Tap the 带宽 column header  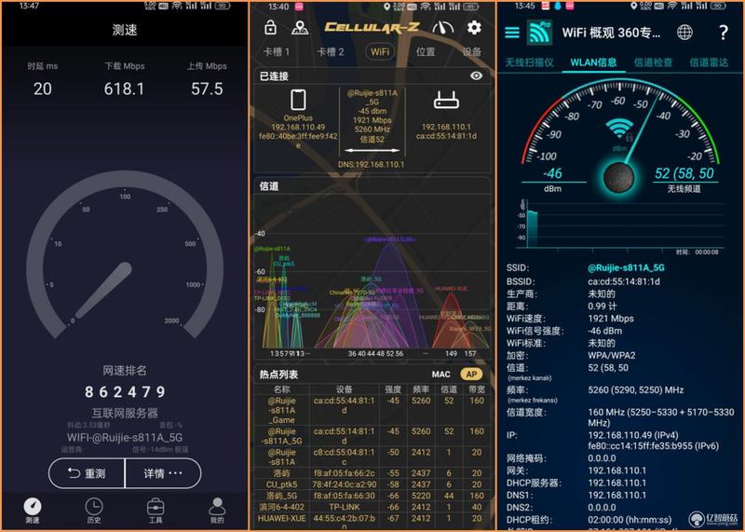477,389
